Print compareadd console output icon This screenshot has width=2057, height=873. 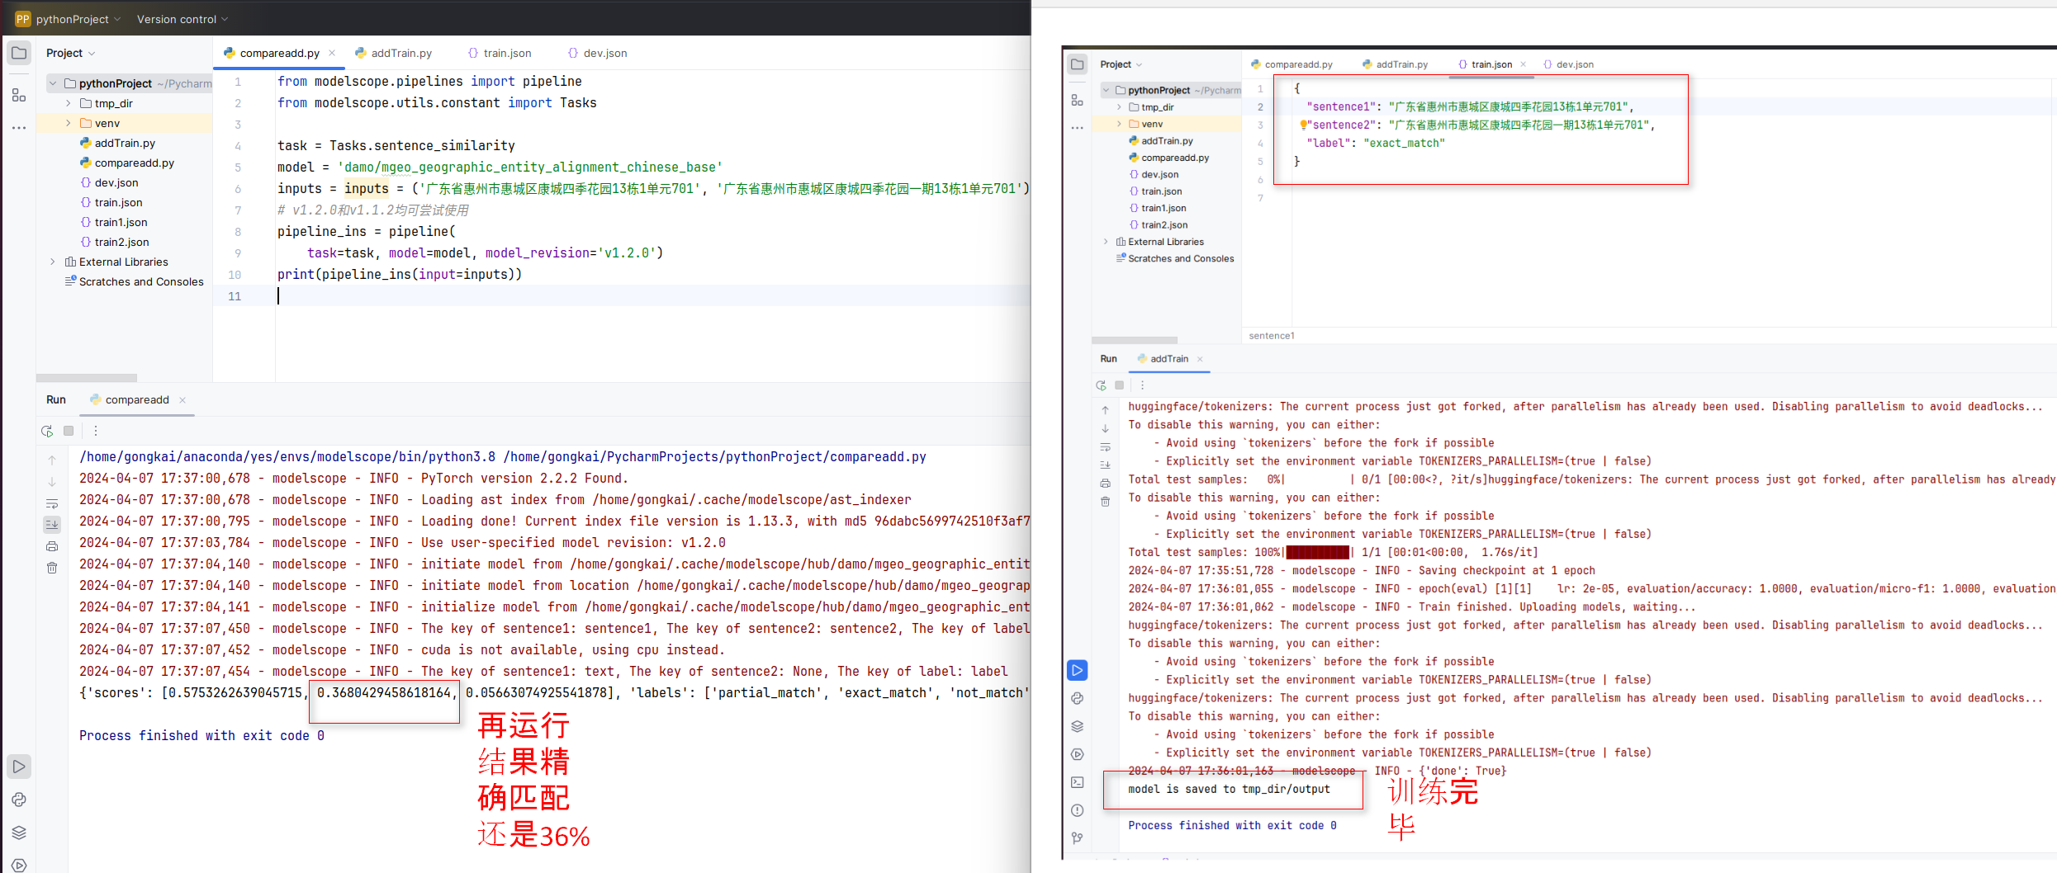click(x=52, y=546)
